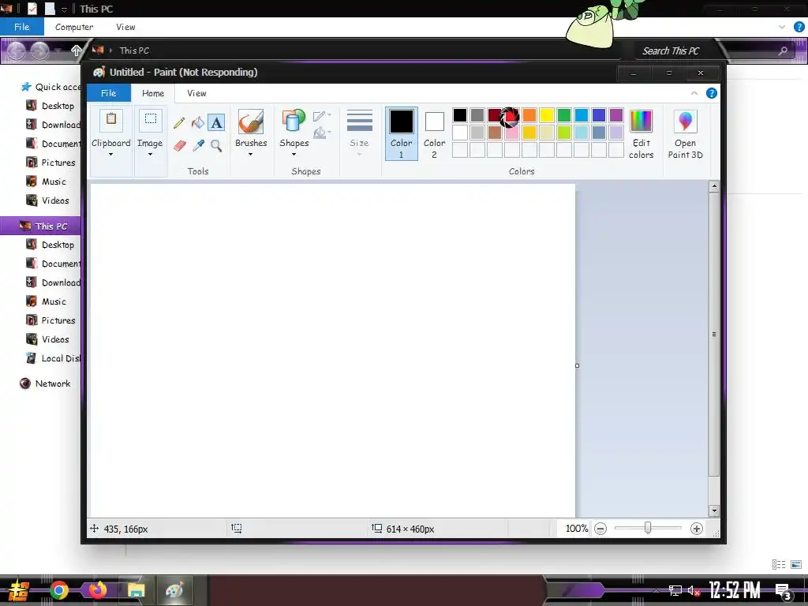808x606 pixels.
Task: Pick the orange color swatch
Action: 529,115
